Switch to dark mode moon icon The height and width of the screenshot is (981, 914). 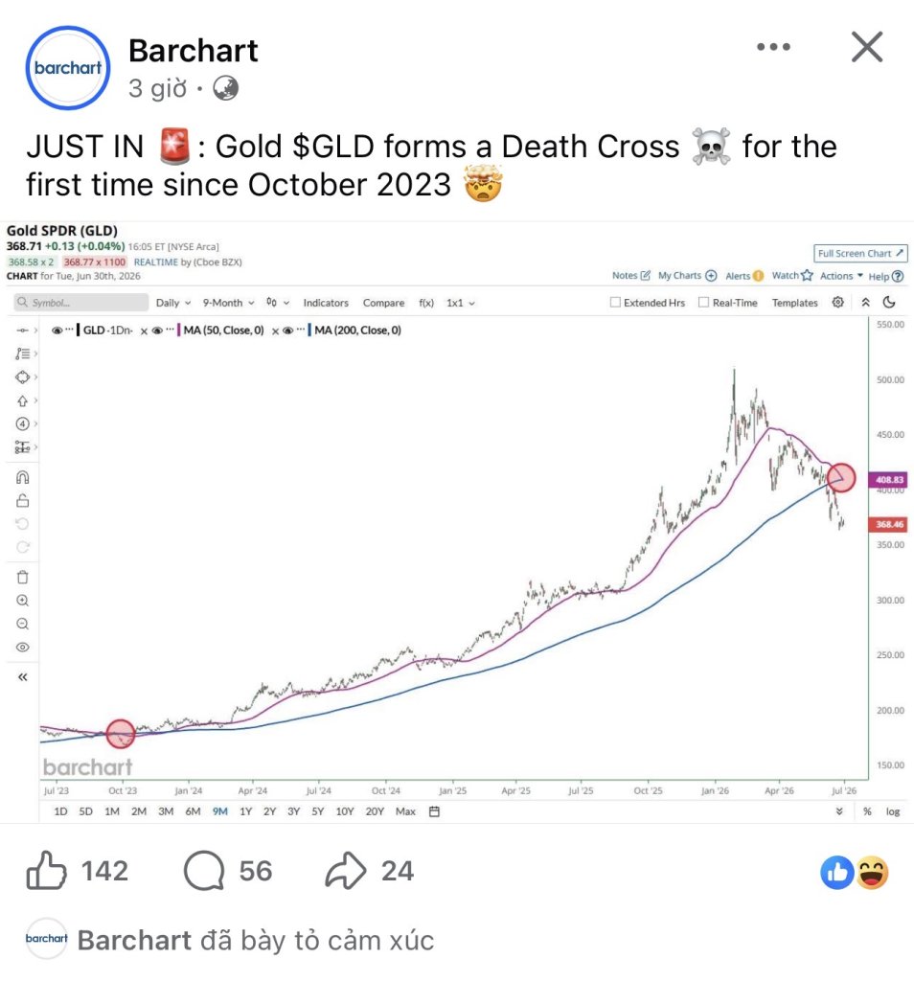pos(889,302)
